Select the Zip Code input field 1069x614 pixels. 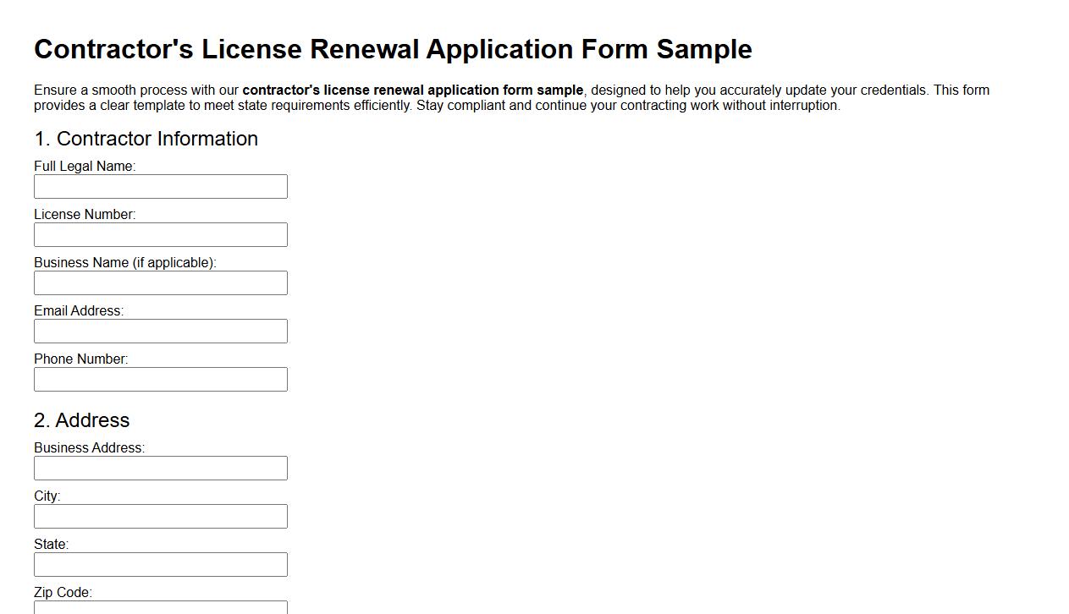tap(160, 609)
